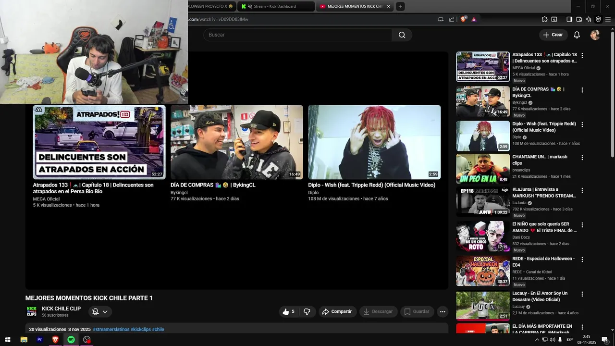Click the share page icon in address bar
The height and width of the screenshot is (346, 615).
click(452, 19)
